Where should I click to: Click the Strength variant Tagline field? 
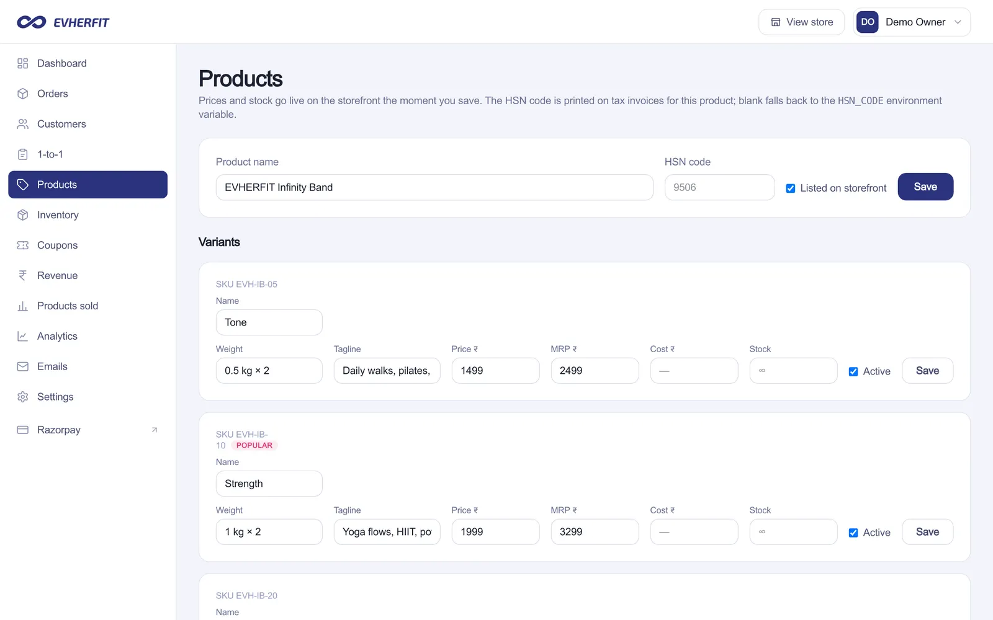(x=387, y=532)
